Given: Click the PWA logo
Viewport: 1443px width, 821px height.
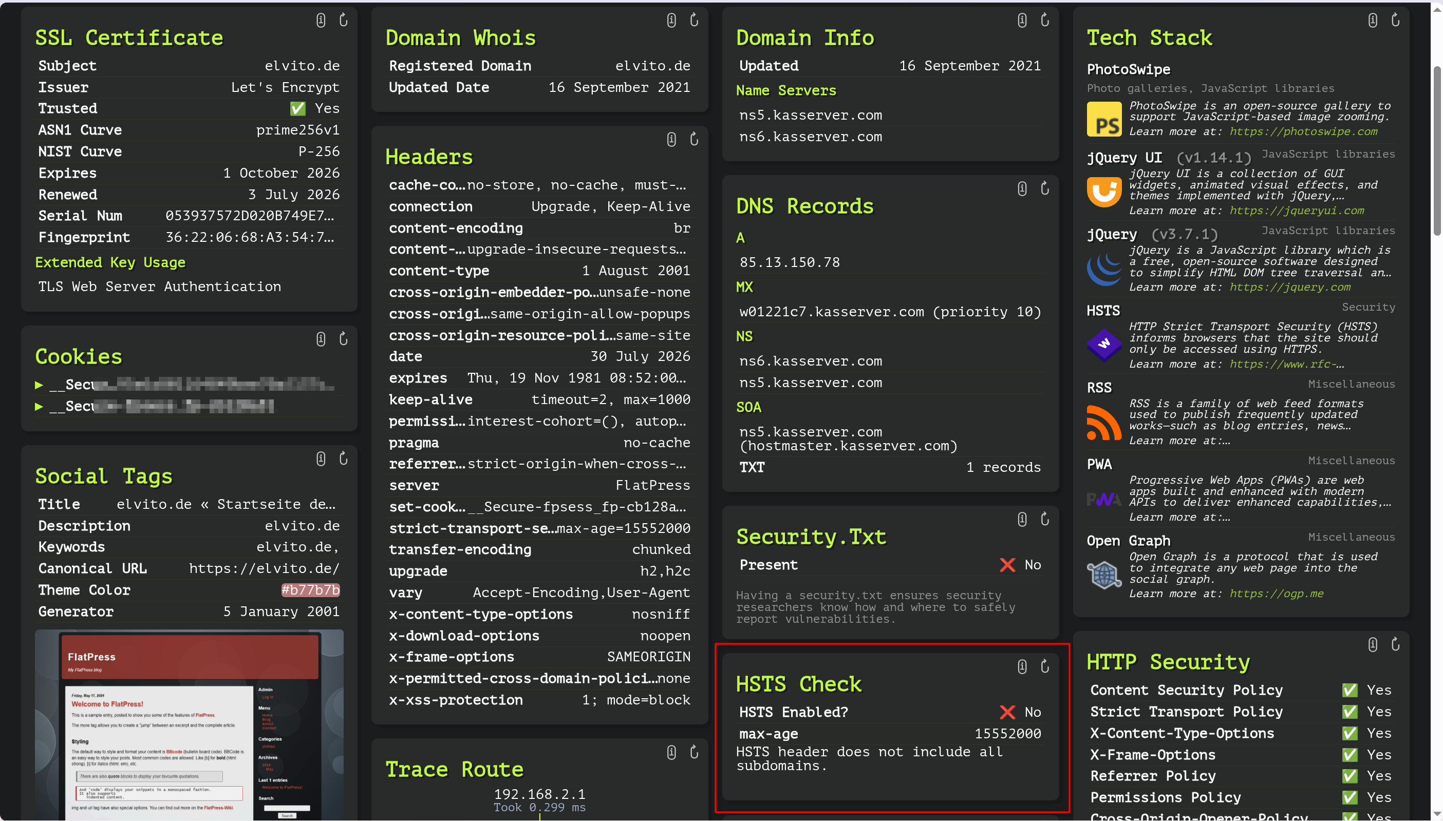Looking at the screenshot, I should click(1104, 499).
